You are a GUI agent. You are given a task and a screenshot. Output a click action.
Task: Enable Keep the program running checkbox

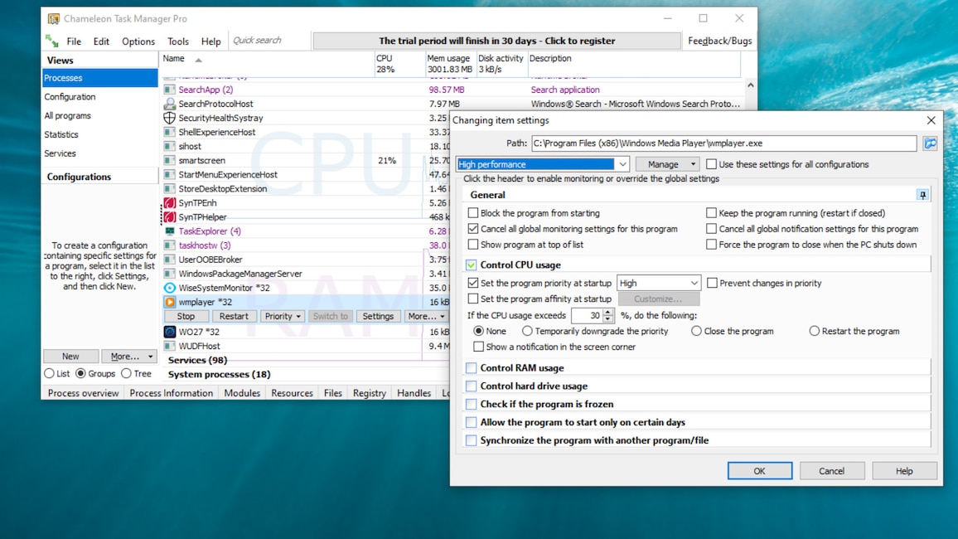point(711,213)
